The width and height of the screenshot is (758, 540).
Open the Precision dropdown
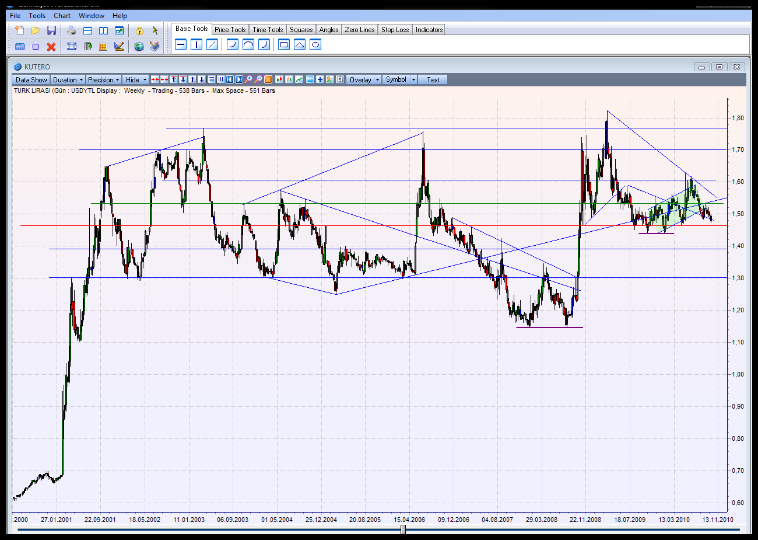click(x=104, y=79)
